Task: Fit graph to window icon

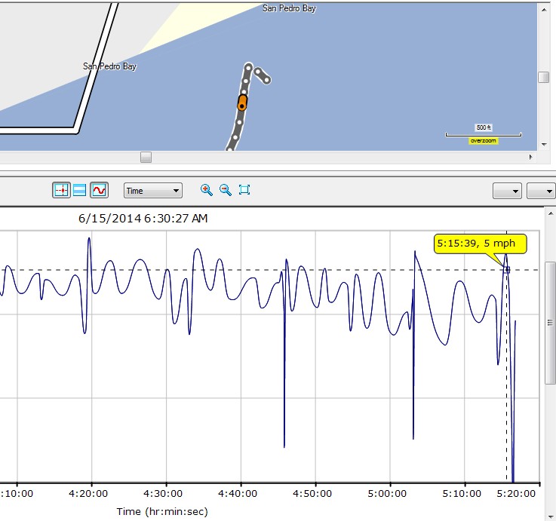Action: click(x=244, y=190)
